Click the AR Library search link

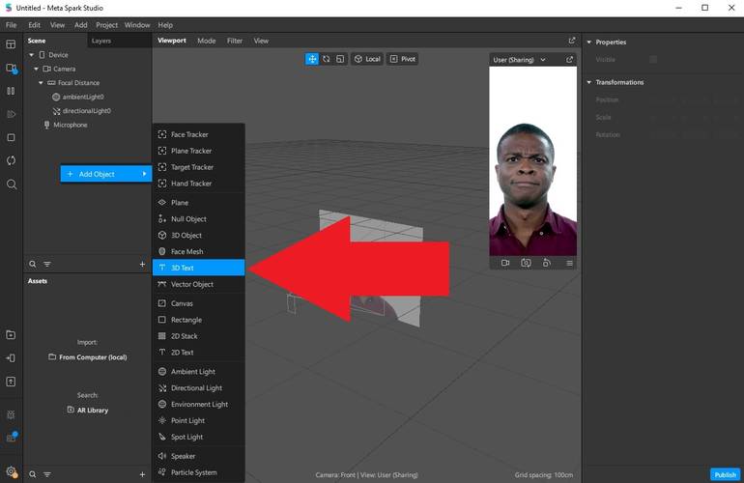[88, 410]
